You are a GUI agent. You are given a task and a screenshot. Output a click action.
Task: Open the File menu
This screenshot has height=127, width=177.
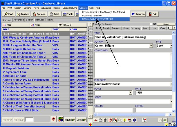pyautogui.click(x=3, y=8)
